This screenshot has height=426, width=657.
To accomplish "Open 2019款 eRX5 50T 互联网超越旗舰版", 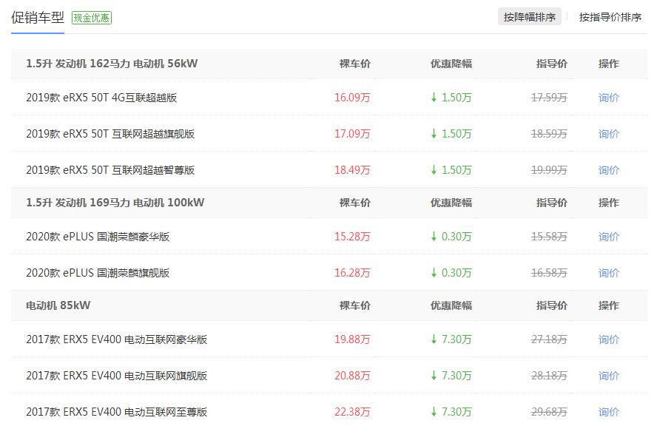I will (x=110, y=134).
